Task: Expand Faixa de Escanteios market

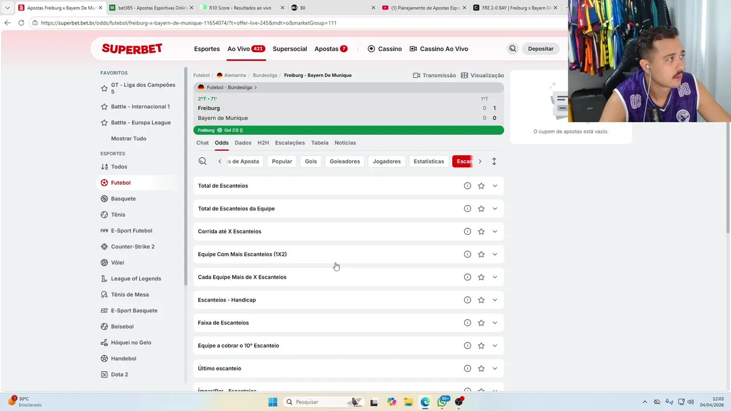Action: coord(495,323)
